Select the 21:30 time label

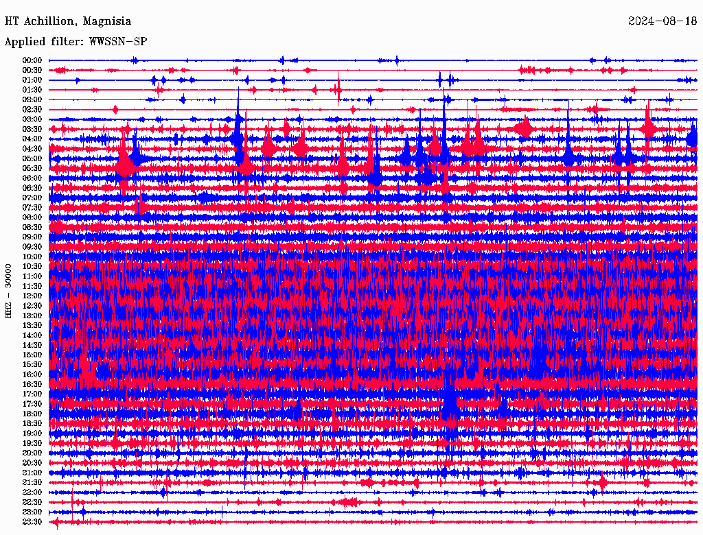point(32,483)
